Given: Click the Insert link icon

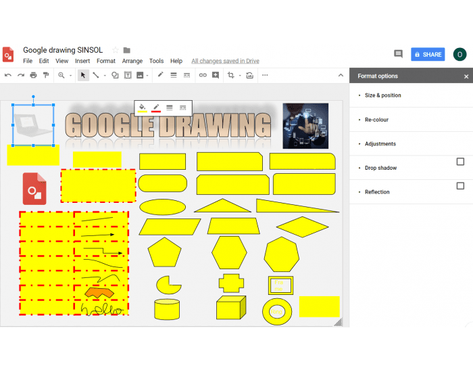Looking at the screenshot, I should (203, 75).
